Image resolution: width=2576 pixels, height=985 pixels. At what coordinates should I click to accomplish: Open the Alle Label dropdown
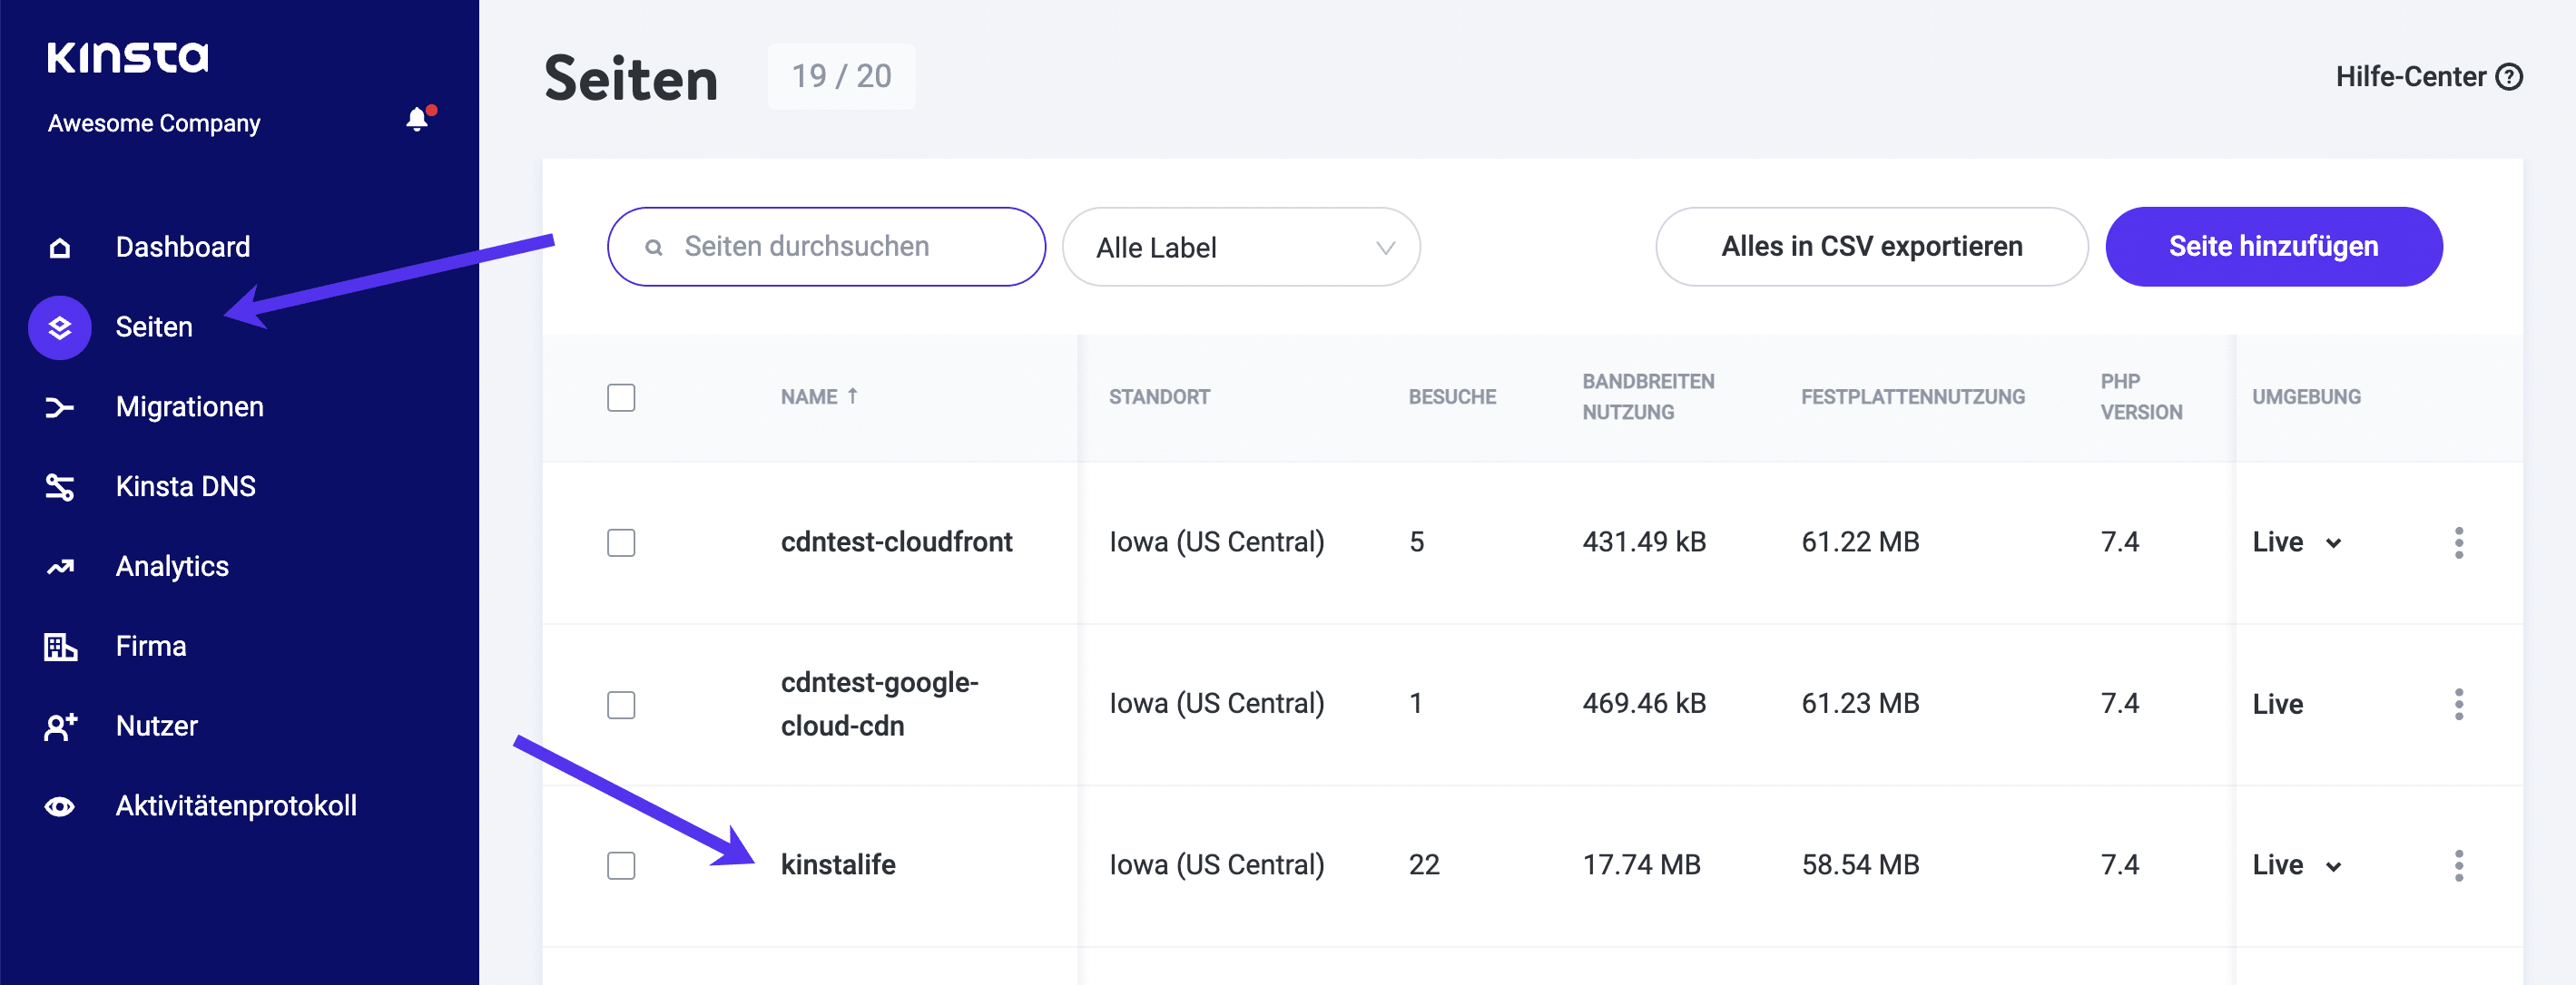1241,247
